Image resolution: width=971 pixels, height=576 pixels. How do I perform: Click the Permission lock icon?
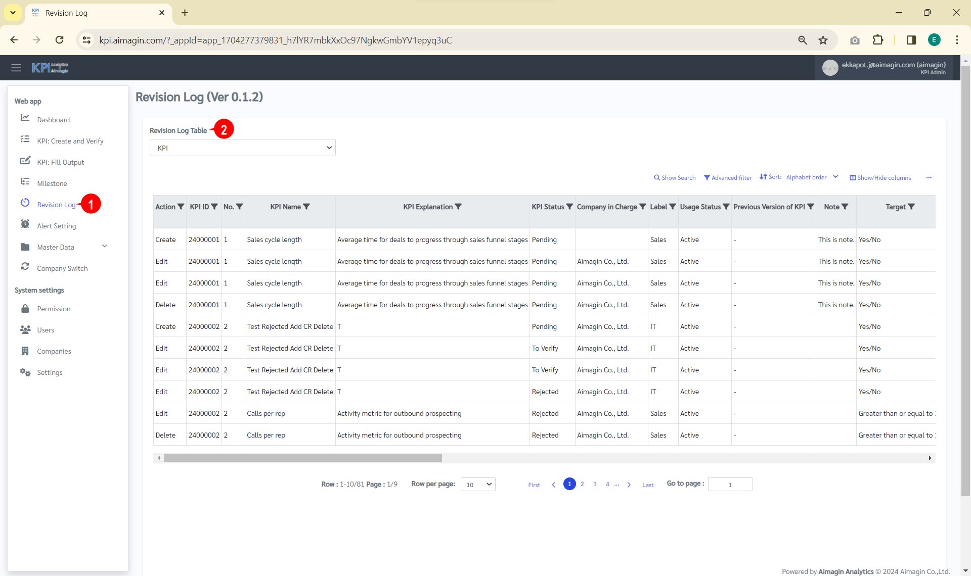[25, 309]
